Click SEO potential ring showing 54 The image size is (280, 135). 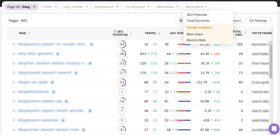point(122,44)
